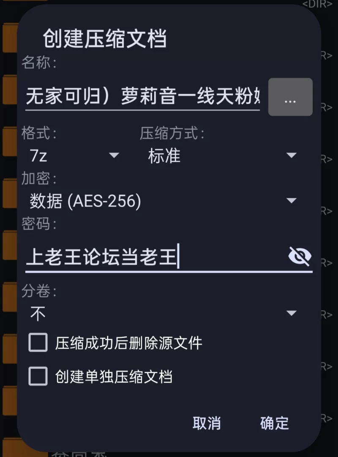This screenshot has width=338, height=457.
Task: Select the 7z format value
Action: pos(38,156)
